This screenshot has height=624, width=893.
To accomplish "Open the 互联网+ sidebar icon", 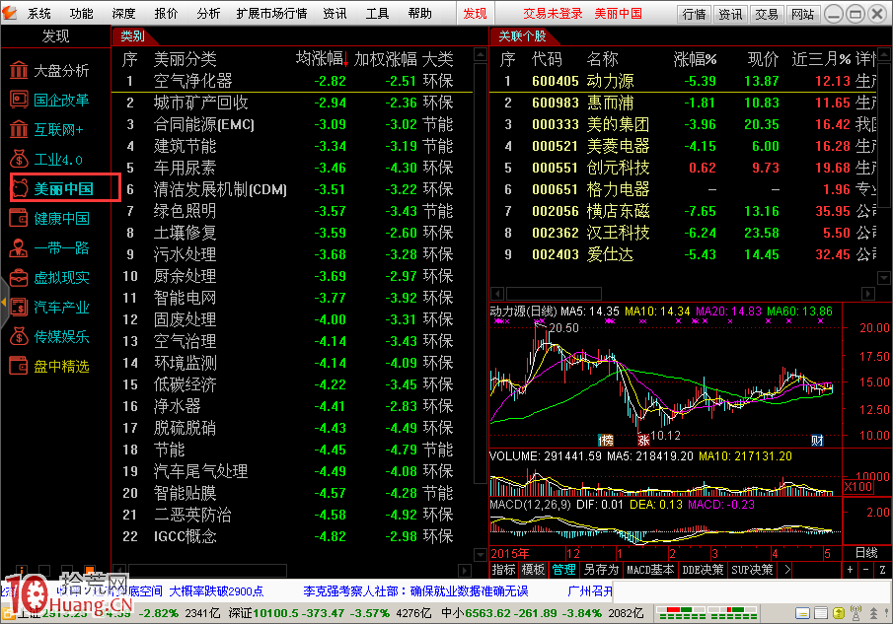I will click(19, 130).
